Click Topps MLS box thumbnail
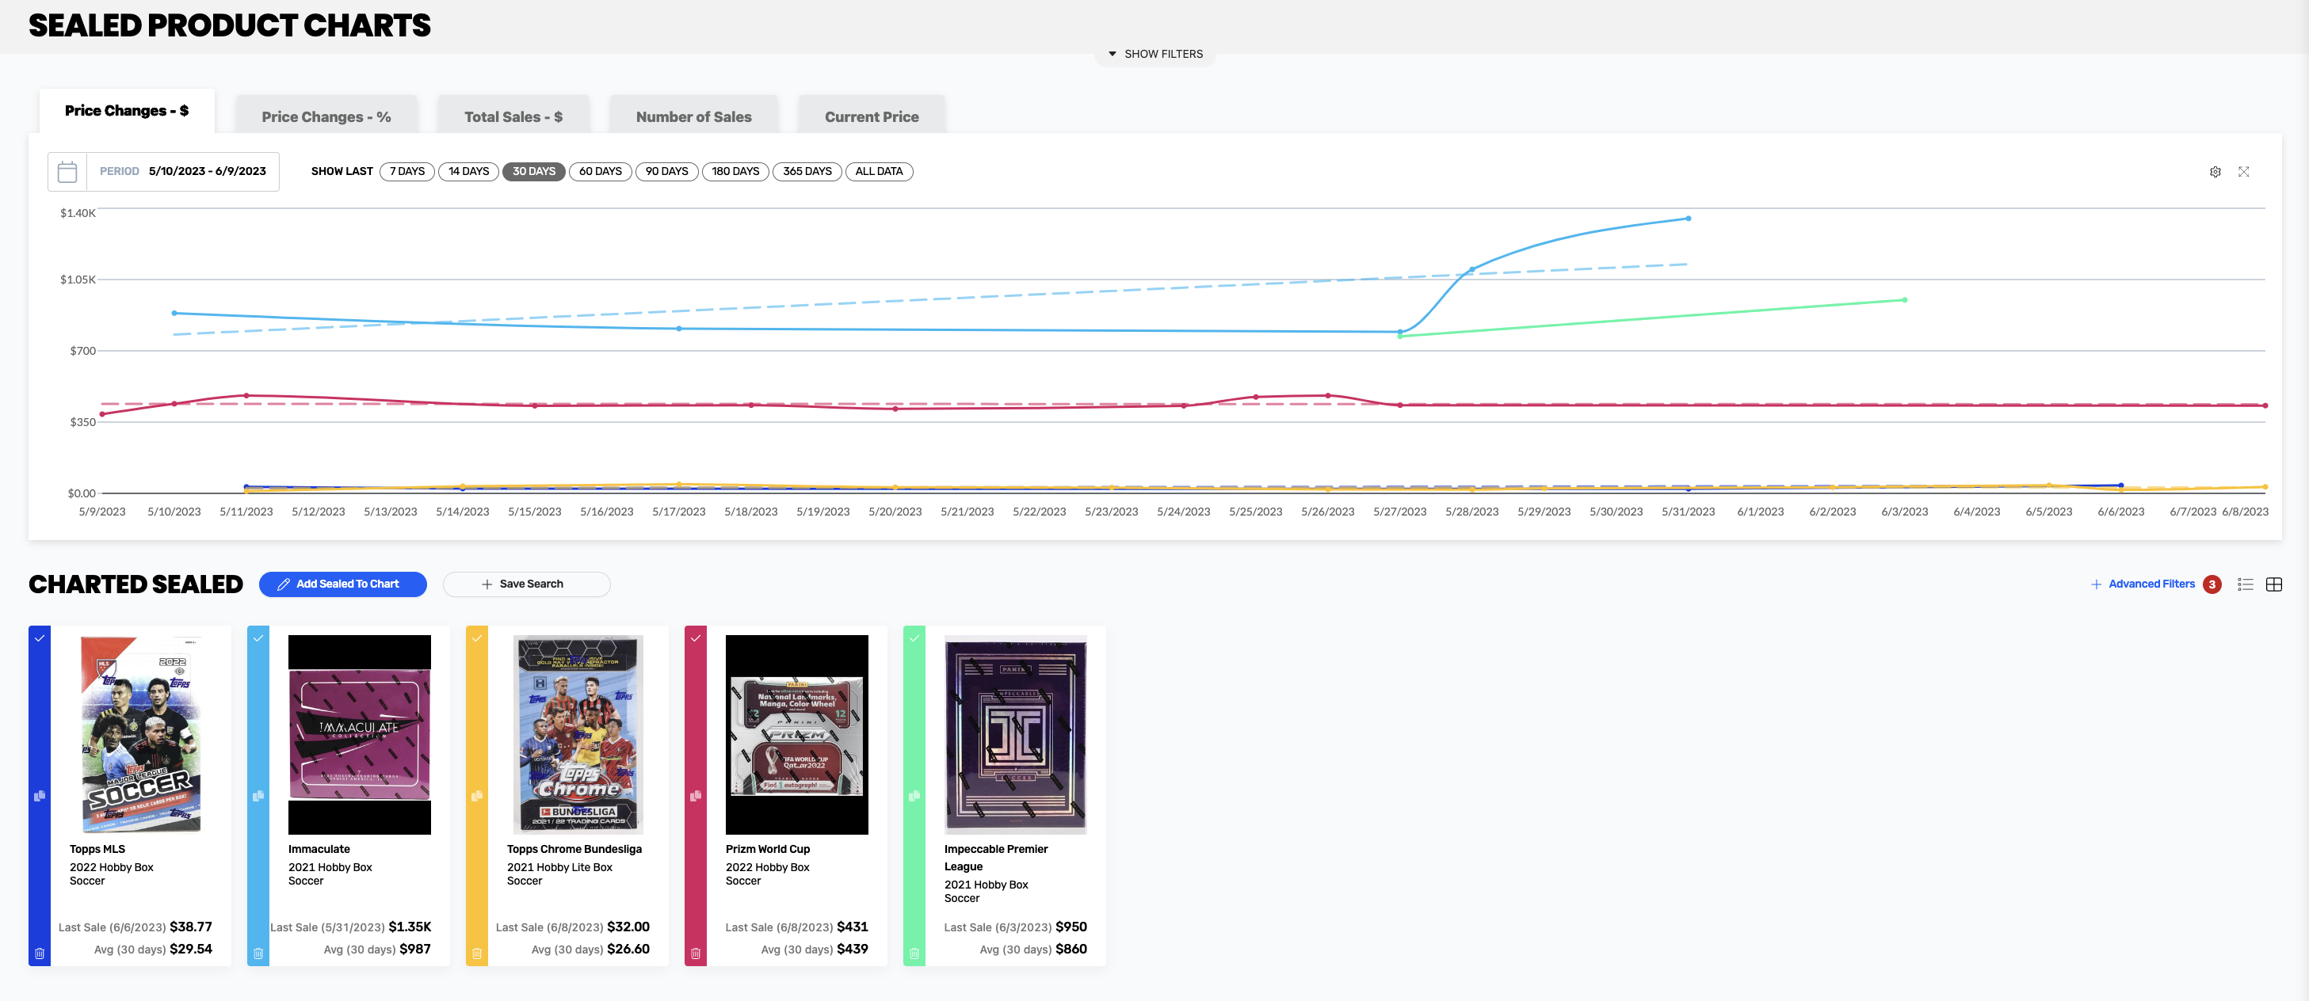The width and height of the screenshot is (2309, 1001). (x=141, y=735)
